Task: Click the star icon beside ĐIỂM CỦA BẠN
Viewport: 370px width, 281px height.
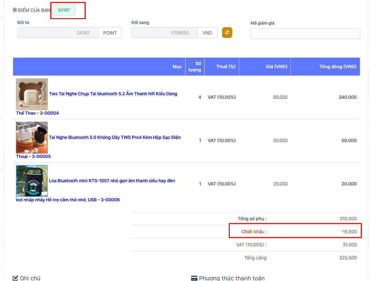Action: pos(15,10)
